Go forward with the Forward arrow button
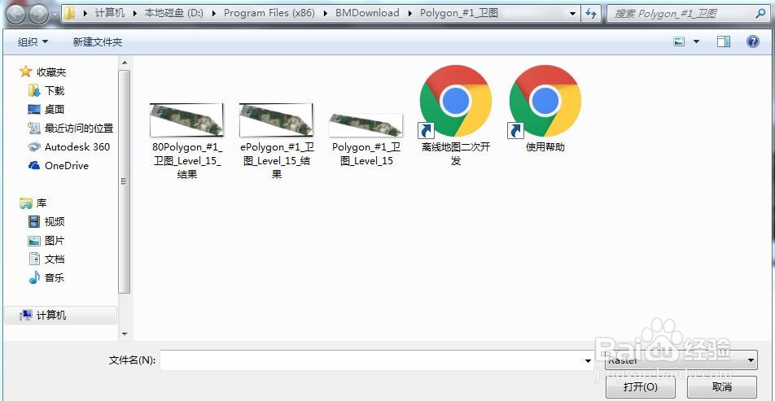The image size is (775, 401). (38, 15)
